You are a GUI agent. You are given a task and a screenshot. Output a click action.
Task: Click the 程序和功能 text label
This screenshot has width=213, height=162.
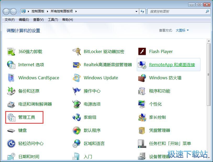pyautogui.click(x=159, y=91)
